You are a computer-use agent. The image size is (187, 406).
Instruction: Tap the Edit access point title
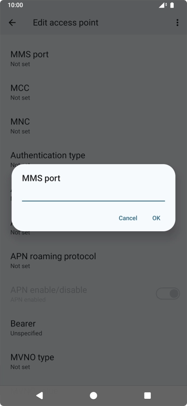point(66,23)
